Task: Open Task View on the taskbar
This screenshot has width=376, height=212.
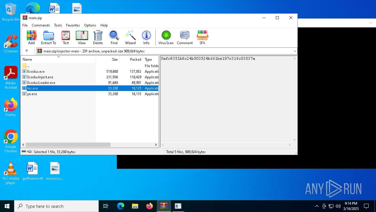Action: [106, 206]
